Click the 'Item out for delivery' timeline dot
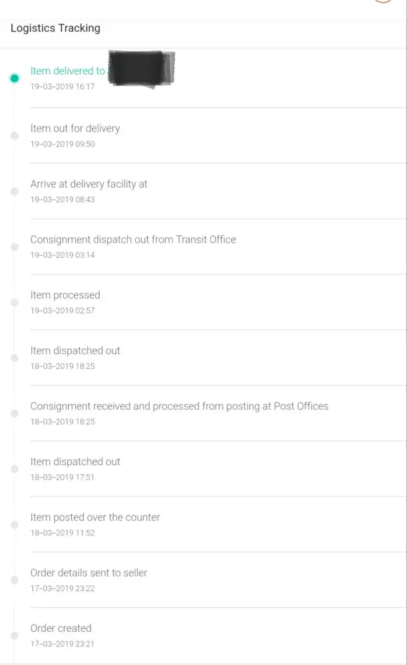This screenshot has width=407, height=665. tap(15, 136)
